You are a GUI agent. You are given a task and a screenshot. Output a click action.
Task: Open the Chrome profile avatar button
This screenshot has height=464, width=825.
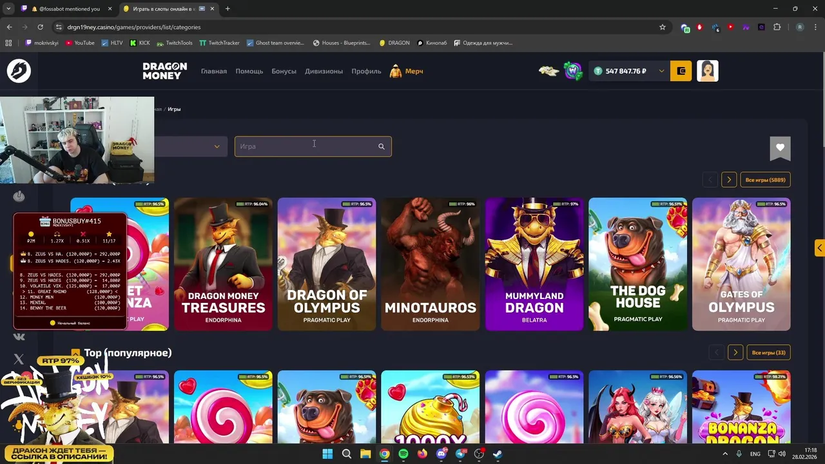[800, 27]
